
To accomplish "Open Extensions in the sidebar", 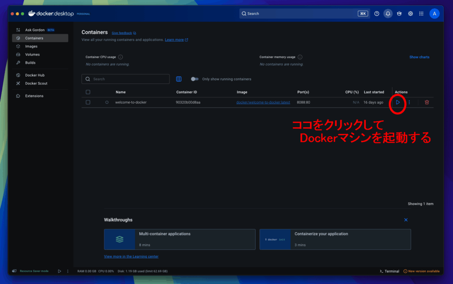I will pos(40,96).
